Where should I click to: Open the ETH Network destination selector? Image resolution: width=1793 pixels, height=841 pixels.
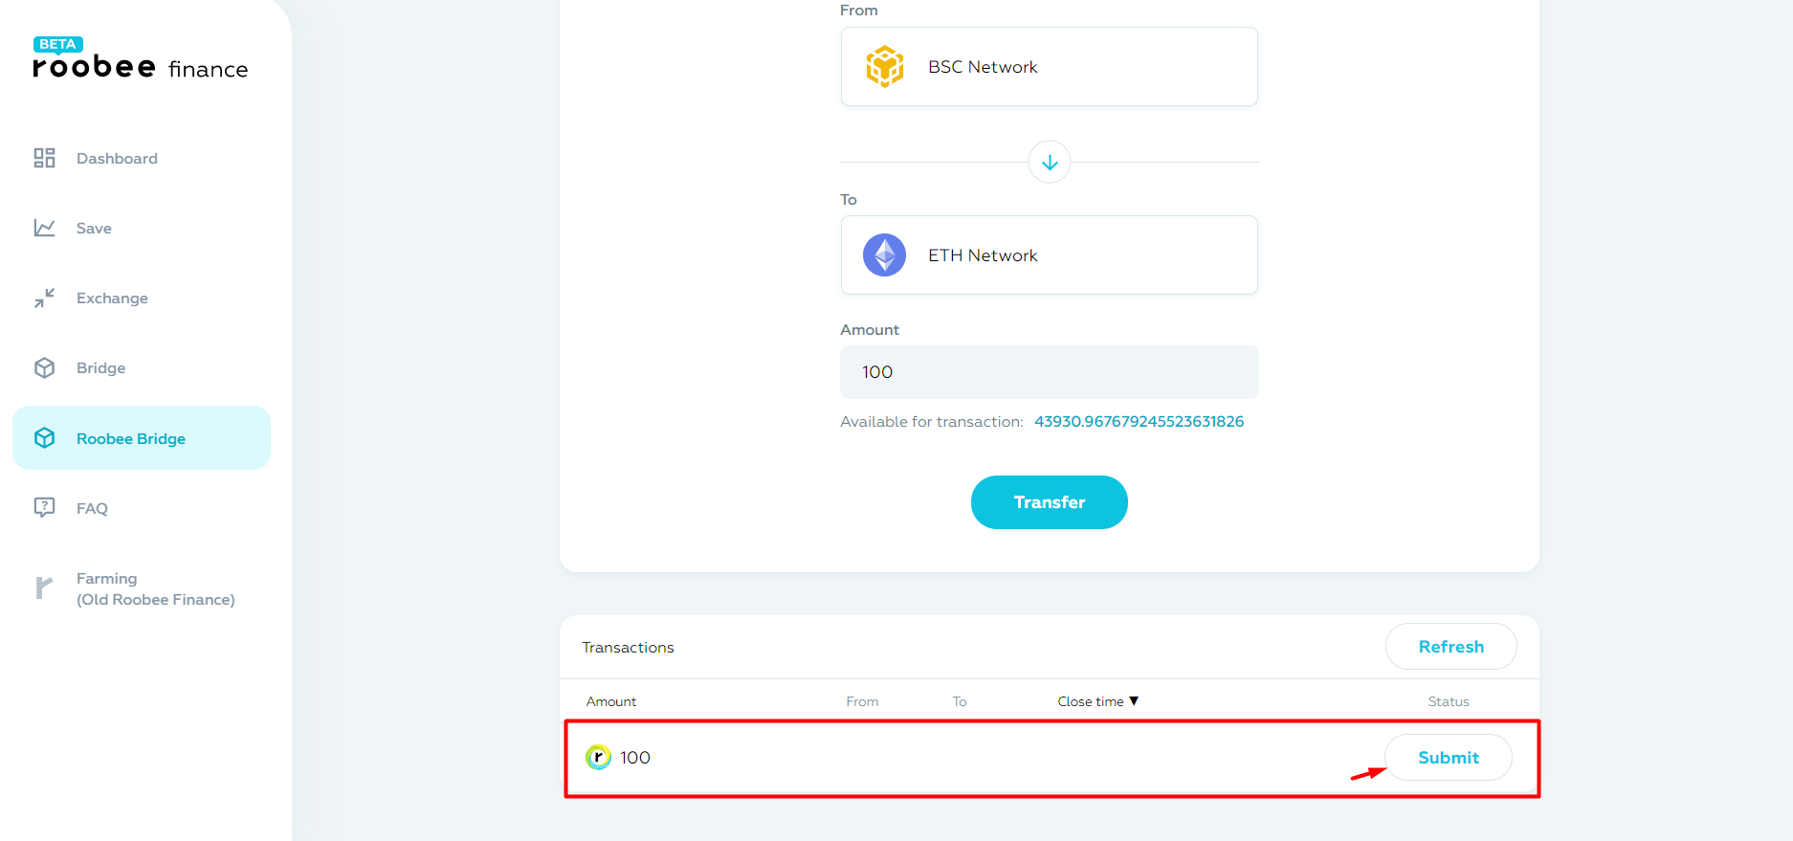click(1050, 255)
